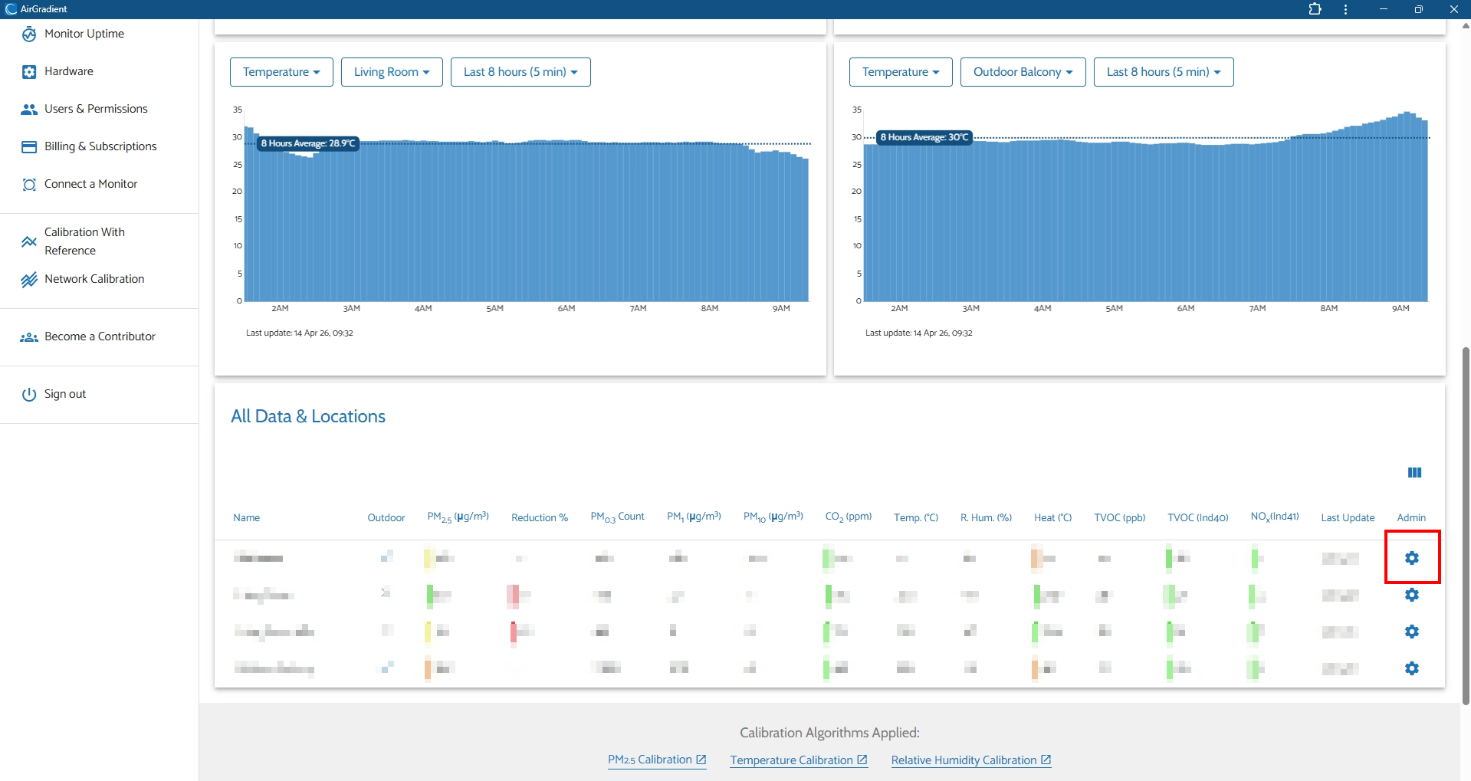Click the Connect a Monitor icon

(x=29, y=185)
